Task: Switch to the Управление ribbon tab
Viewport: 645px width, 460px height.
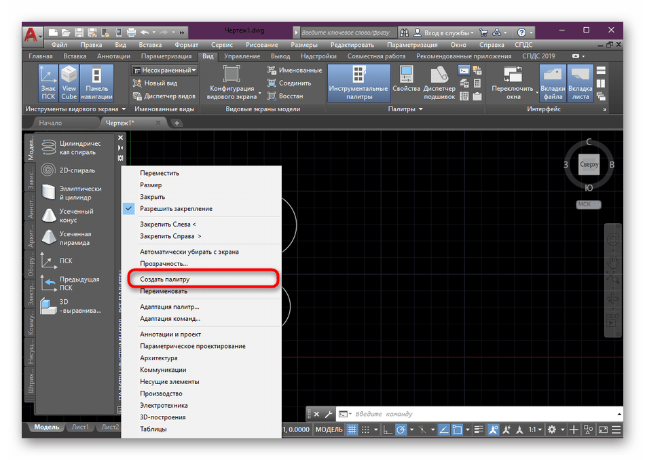Action: (242, 56)
